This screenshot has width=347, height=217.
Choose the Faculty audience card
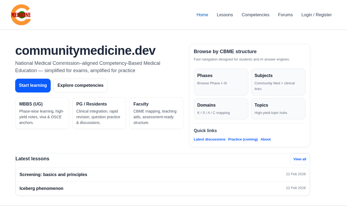click(x=156, y=113)
